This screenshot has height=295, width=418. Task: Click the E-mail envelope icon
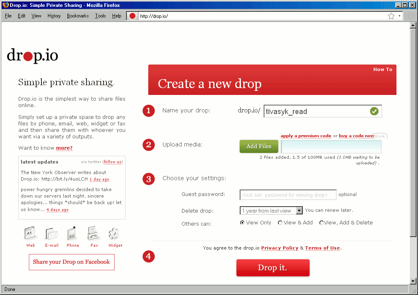coord(51,234)
